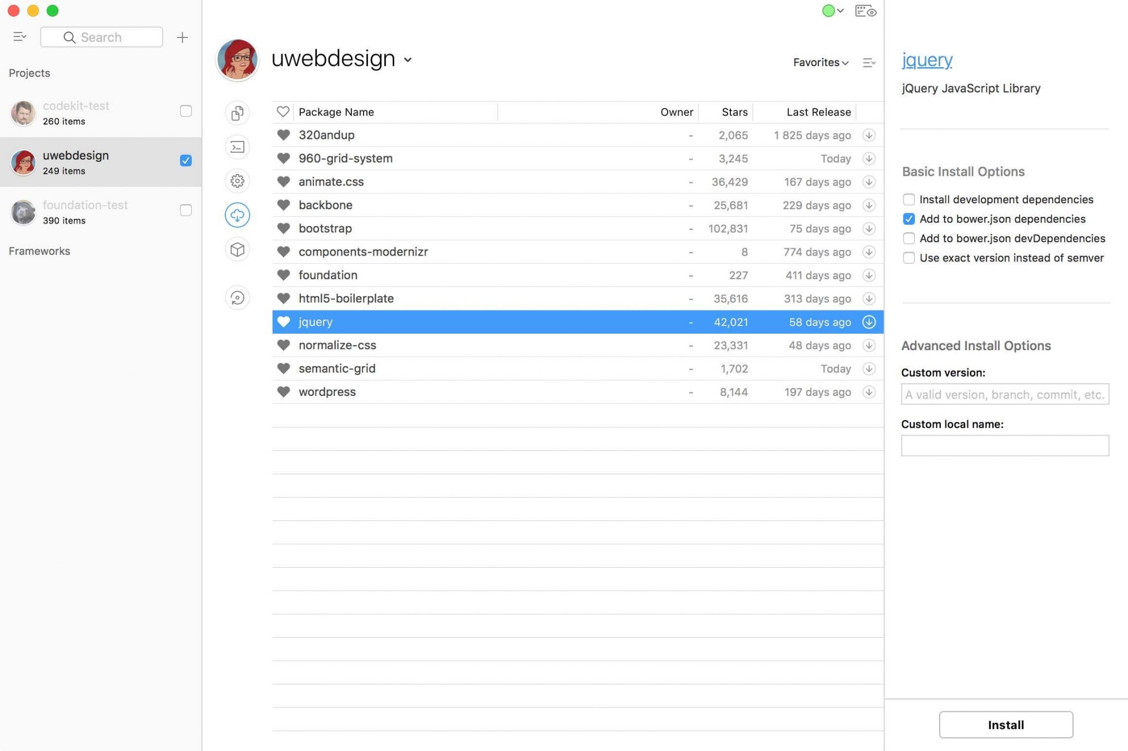Select the Packages cloud-download icon
This screenshot has width=1128, height=751.
(x=237, y=215)
